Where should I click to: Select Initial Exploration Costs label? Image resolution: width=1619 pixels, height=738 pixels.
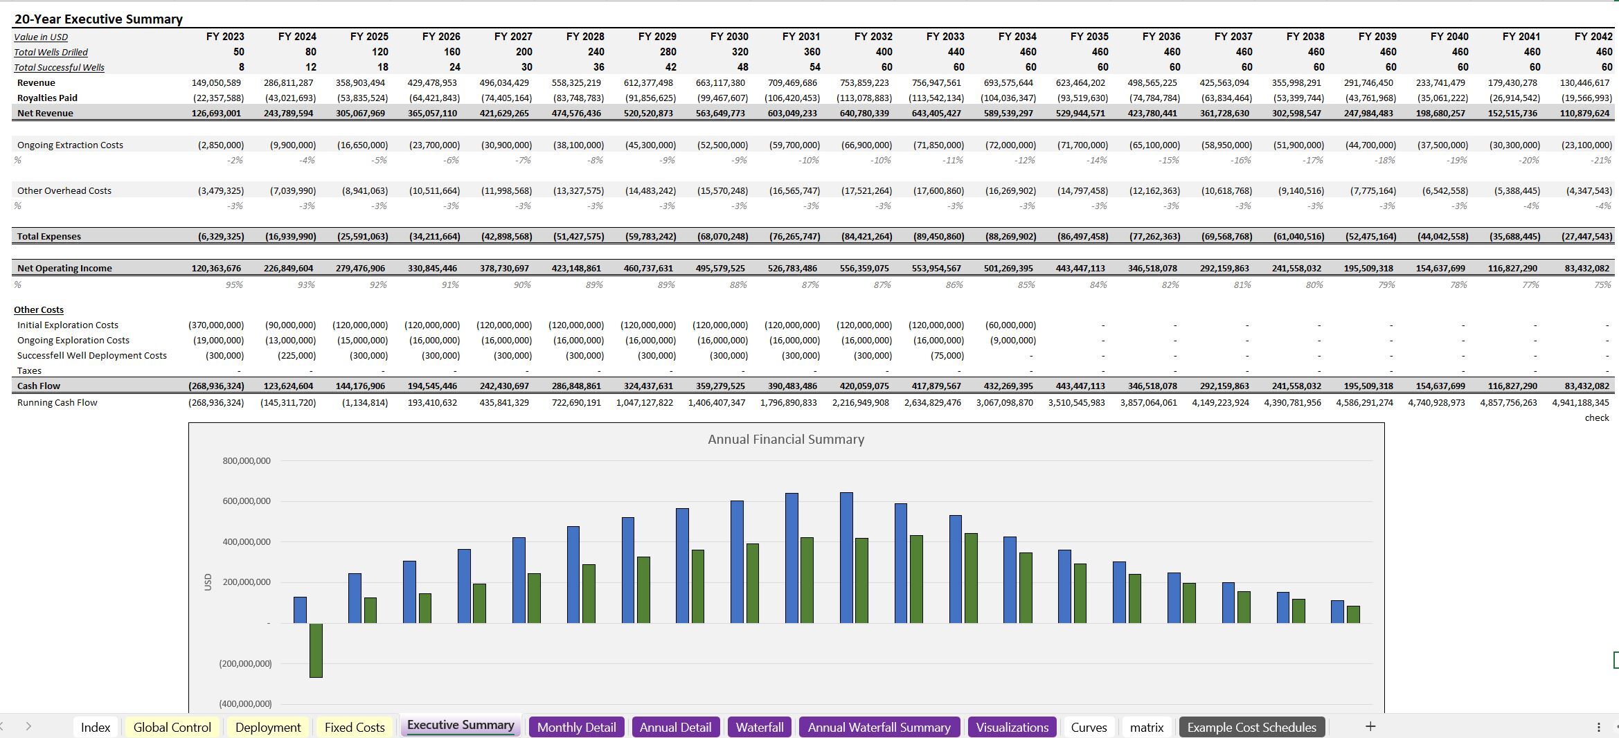(x=68, y=325)
